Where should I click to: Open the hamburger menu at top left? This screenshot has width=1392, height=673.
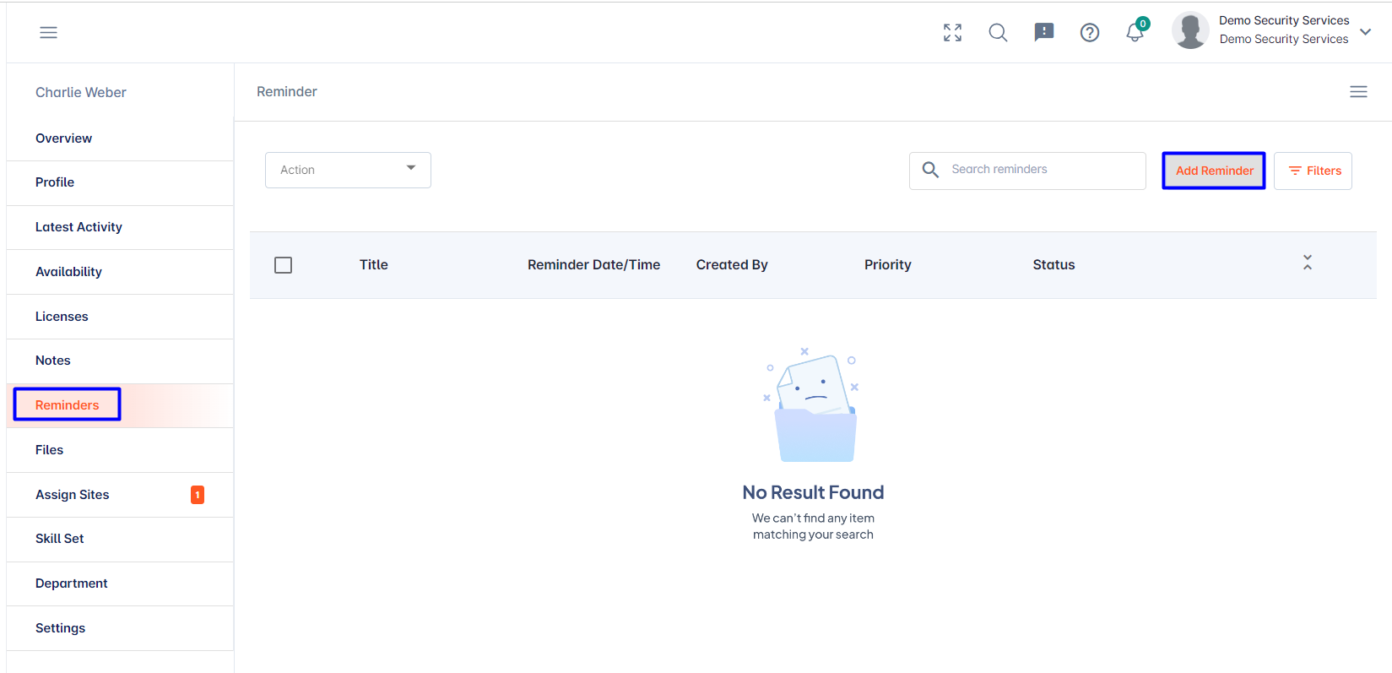pyautogui.click(x=48, y=32)
